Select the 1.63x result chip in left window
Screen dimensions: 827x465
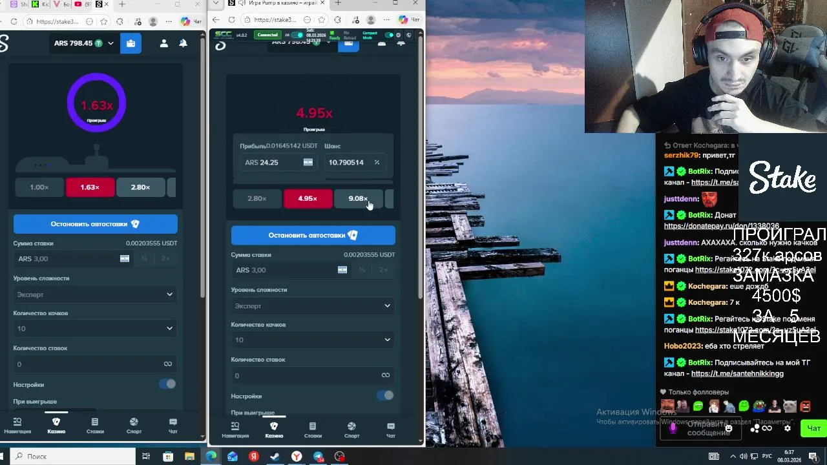(90, 187)
